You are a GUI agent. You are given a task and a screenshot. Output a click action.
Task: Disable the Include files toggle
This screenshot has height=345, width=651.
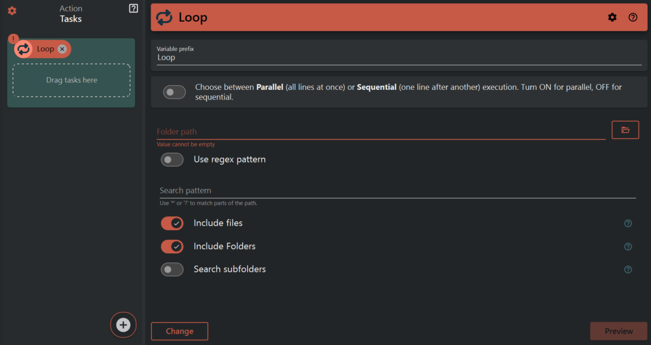172,223
